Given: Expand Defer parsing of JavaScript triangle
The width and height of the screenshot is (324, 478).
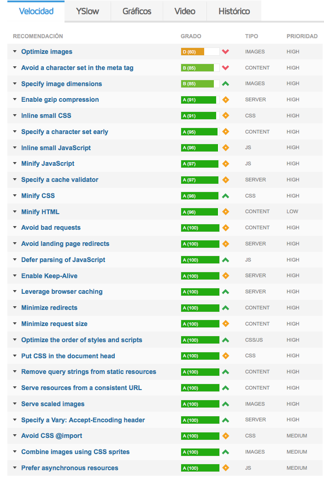Looking at the screenshot, I should (15, 260).
